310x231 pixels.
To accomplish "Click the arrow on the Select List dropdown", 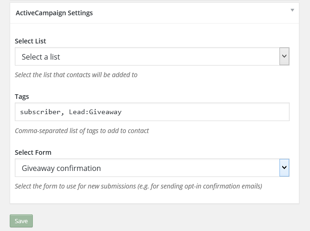I will [x=285, y=57].
